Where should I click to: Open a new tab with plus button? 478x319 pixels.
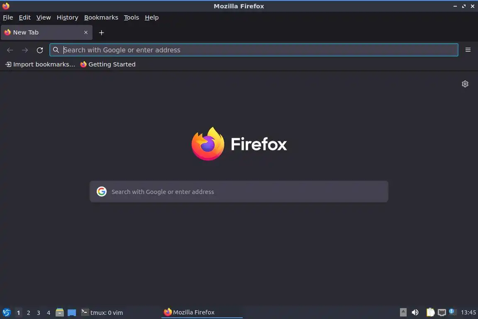(x=102, y=33)
